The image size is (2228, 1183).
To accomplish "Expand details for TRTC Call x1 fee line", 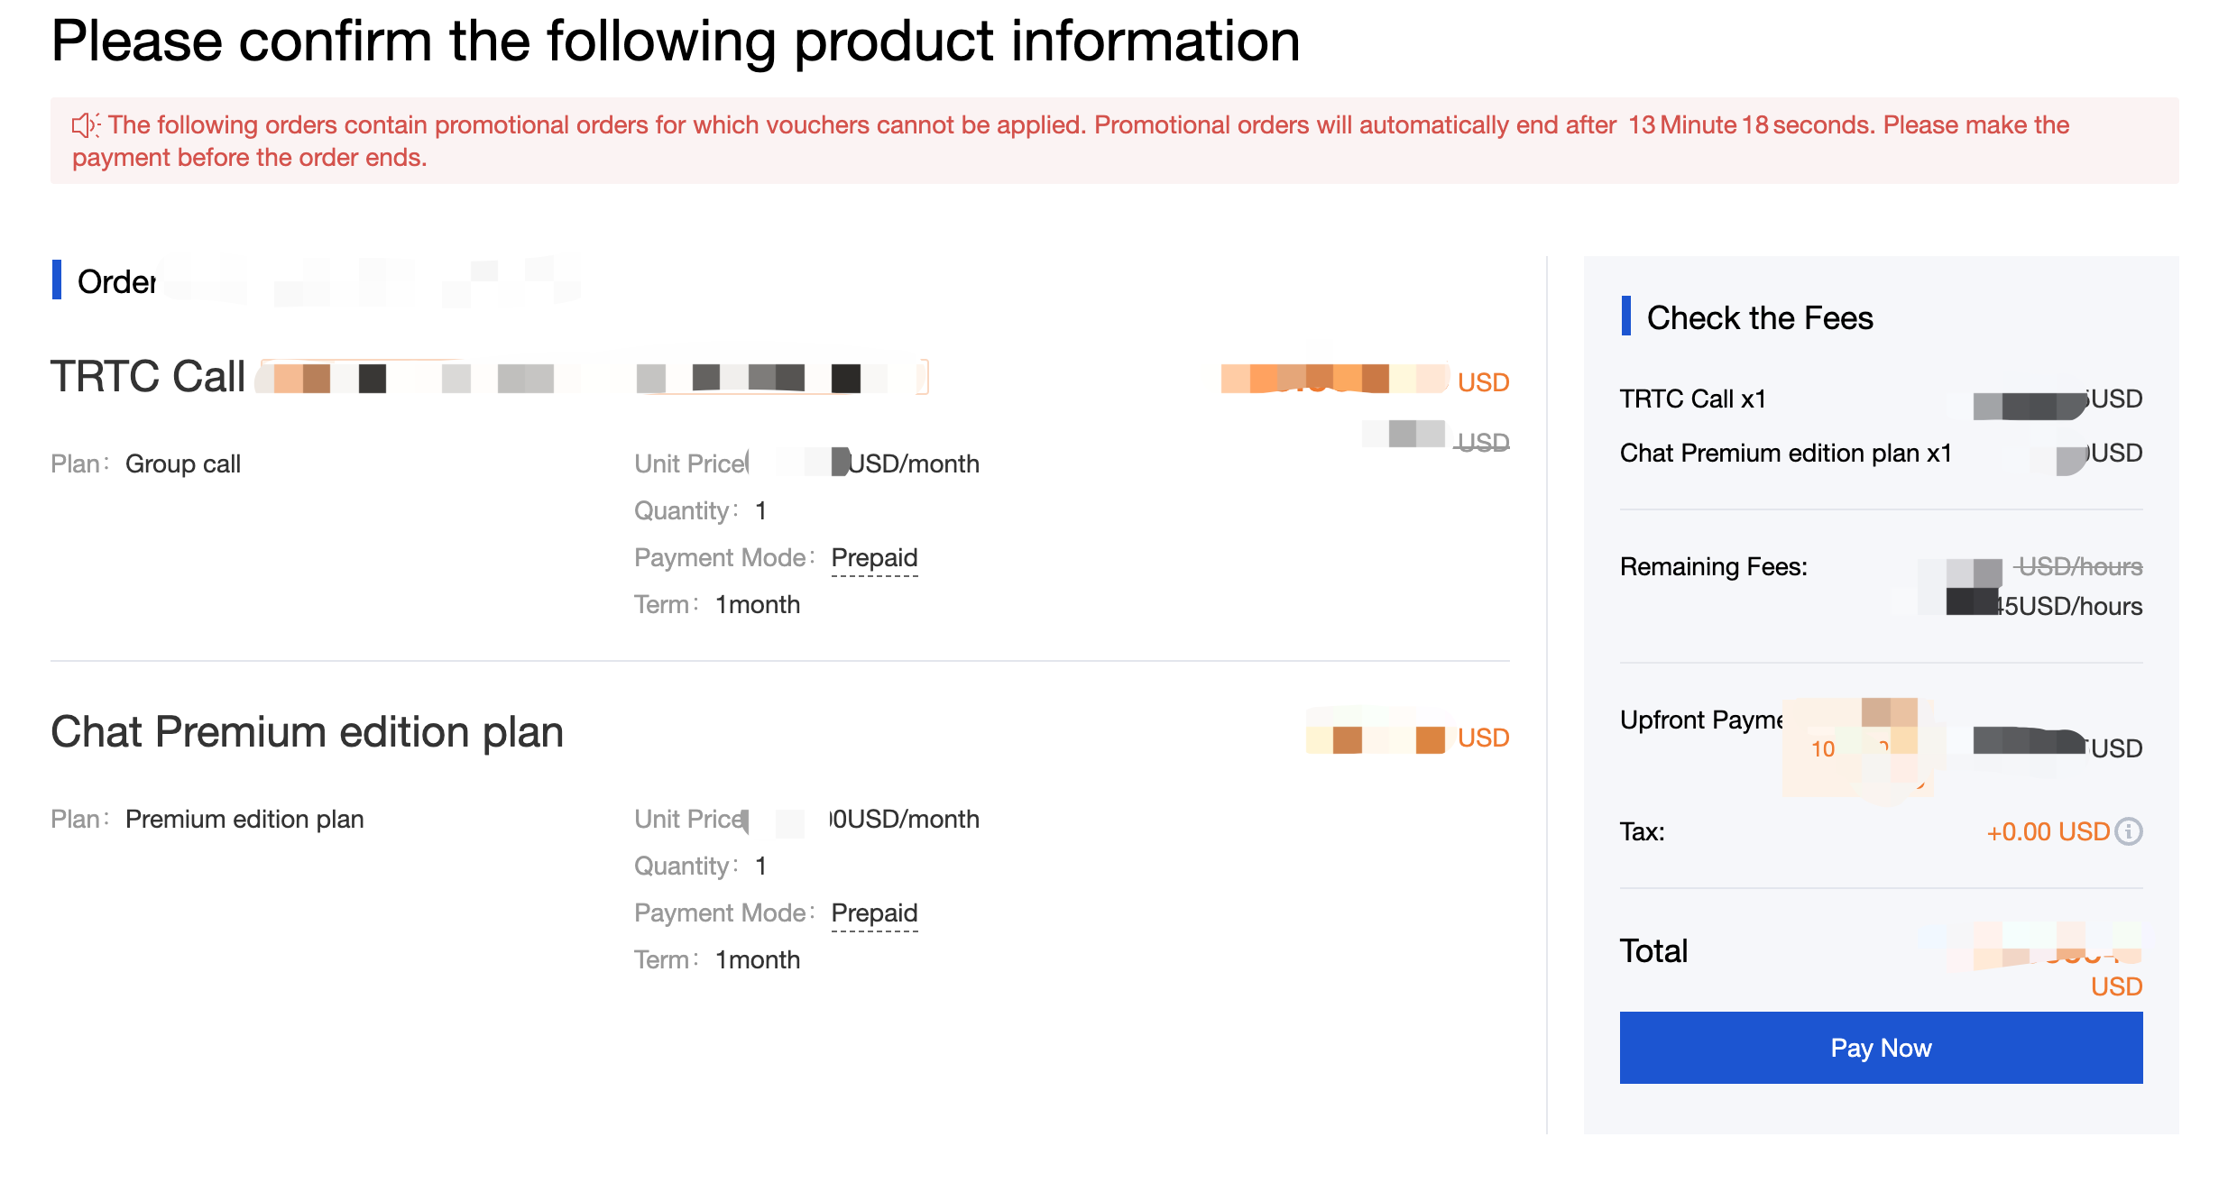I will tap(1694, 398).
